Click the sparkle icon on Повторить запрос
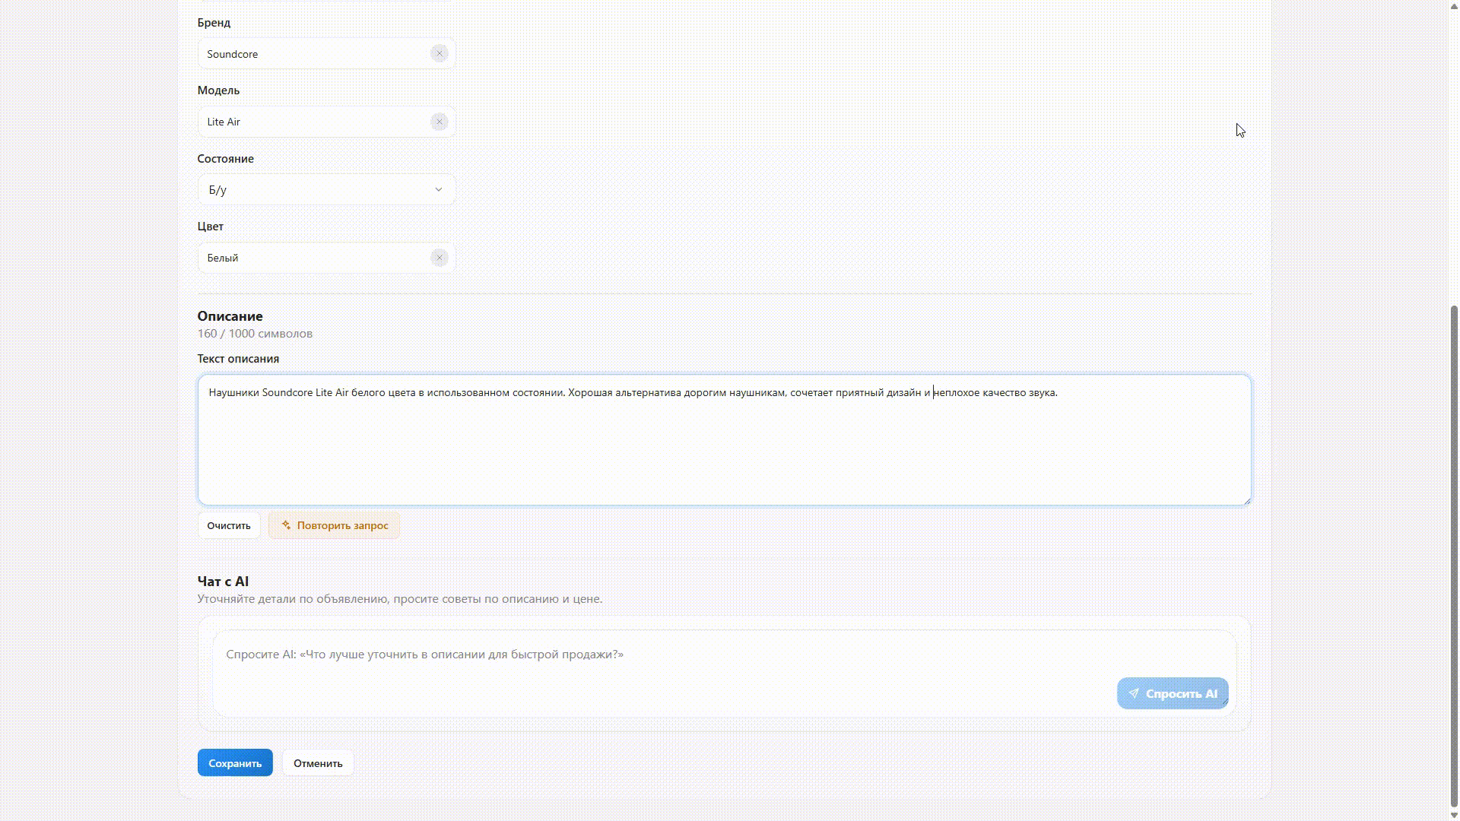 pos(287,525)
